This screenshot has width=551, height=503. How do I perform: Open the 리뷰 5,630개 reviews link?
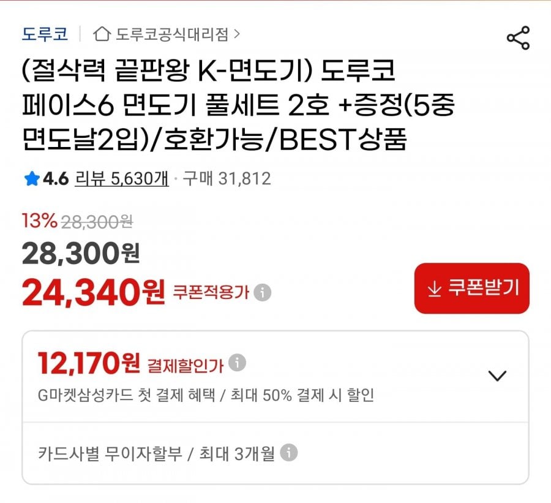[121, 179]
